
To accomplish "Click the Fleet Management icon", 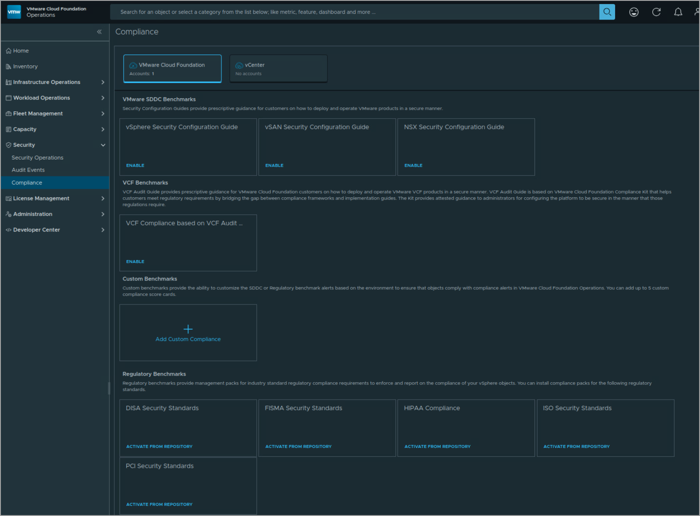I will pyautogui.click(x=8, y=114).
